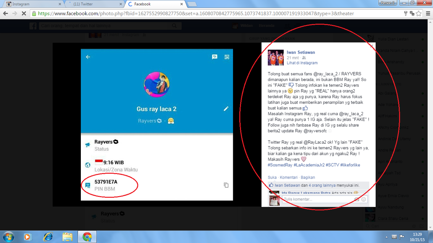Click the post audience friends icon
The width and height of the screenshot is (433, 243).
[304, 58]
